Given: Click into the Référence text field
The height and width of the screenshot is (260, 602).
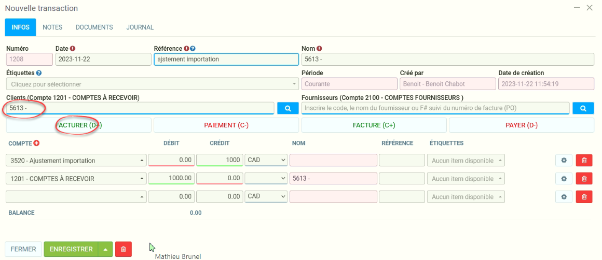Looking at the screenshot, I should click(x=226, y=59).
